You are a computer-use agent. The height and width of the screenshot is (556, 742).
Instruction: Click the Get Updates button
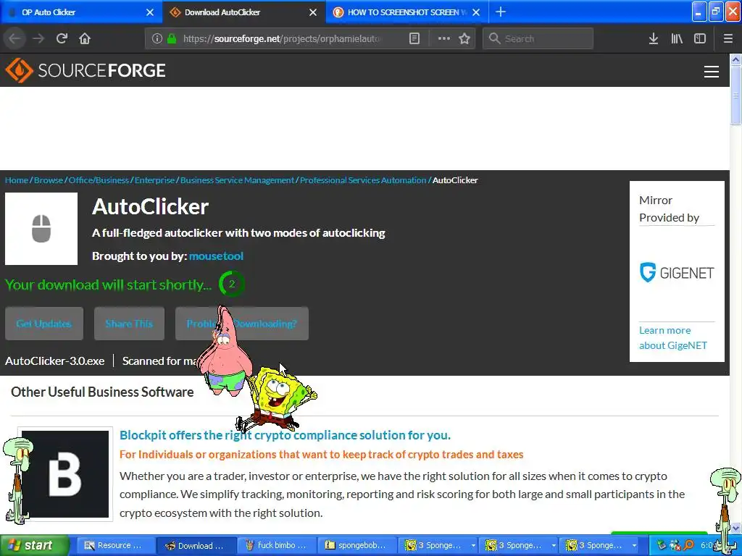point(44,324)
